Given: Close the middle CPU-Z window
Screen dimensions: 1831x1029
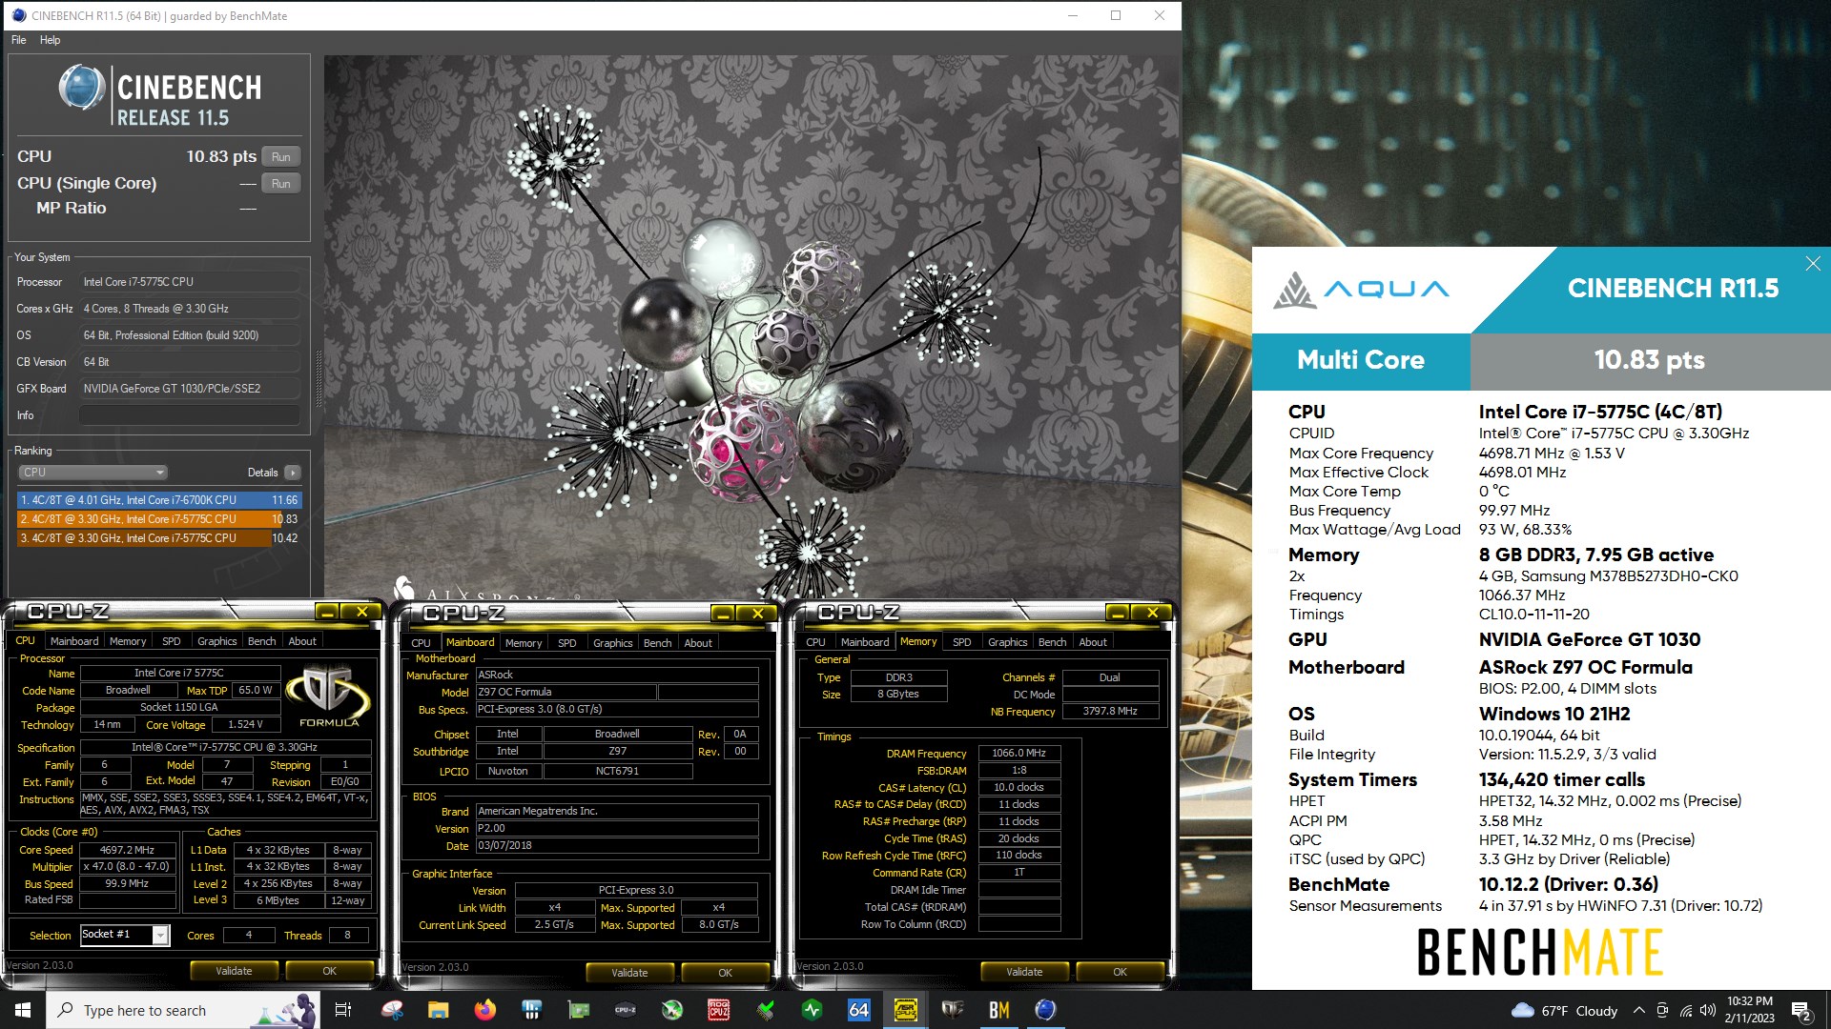Looking at the screenshot, I should 757,614.
